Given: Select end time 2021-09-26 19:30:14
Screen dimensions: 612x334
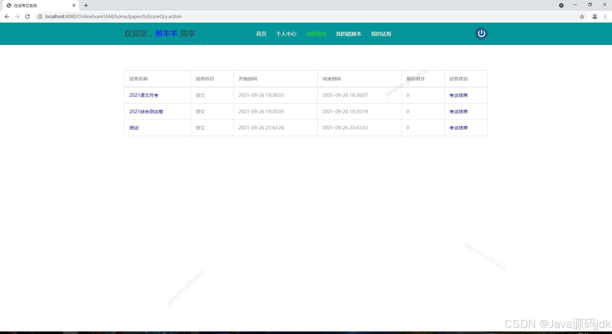Looking at the screenshot, I should coord(345,112).
